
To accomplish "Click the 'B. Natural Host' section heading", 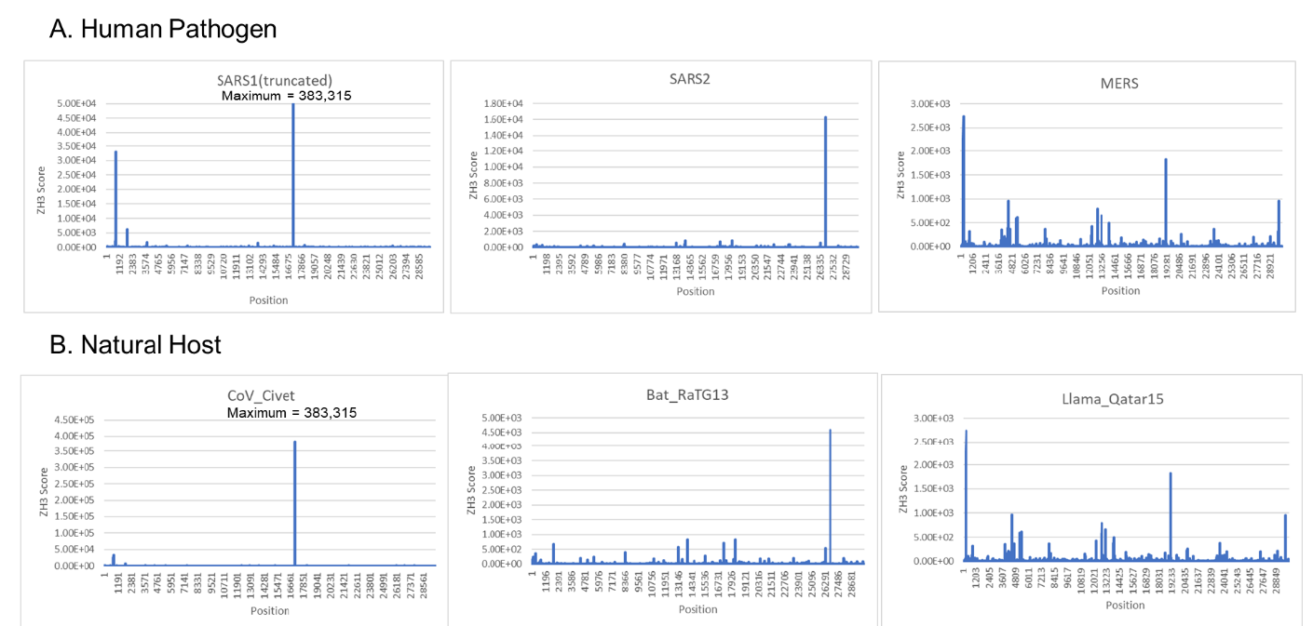I will [x=135, y=345].
